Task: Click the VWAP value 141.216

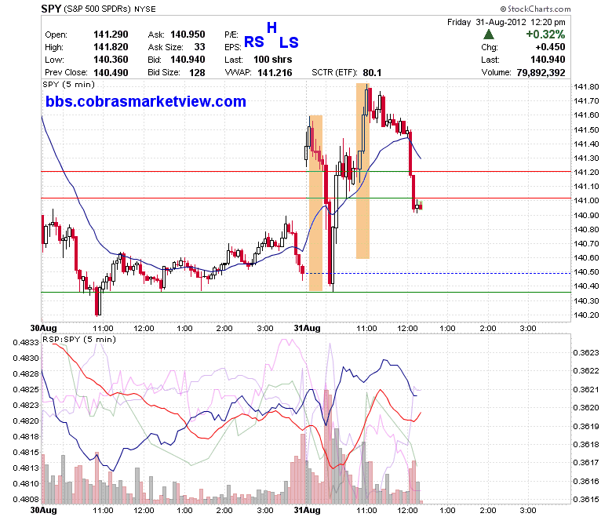Action: click(x=275, y=73)
